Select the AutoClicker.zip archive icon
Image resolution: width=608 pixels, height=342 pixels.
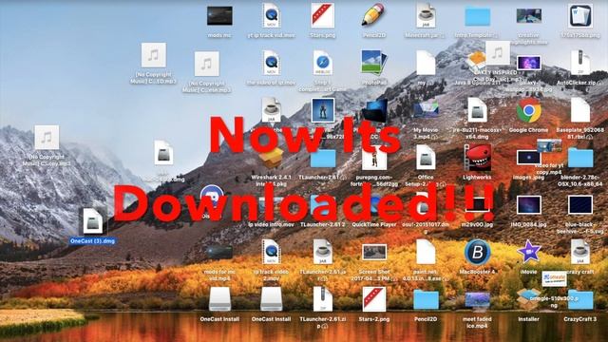[x=580, y=63]
